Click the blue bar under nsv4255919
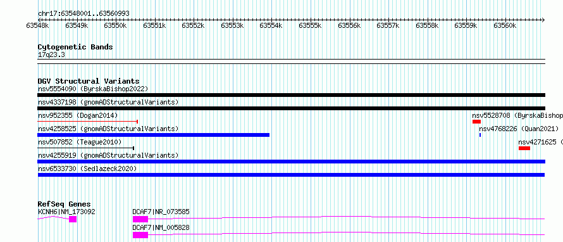The height and width of the screenshot is (242, 563). 291,162
